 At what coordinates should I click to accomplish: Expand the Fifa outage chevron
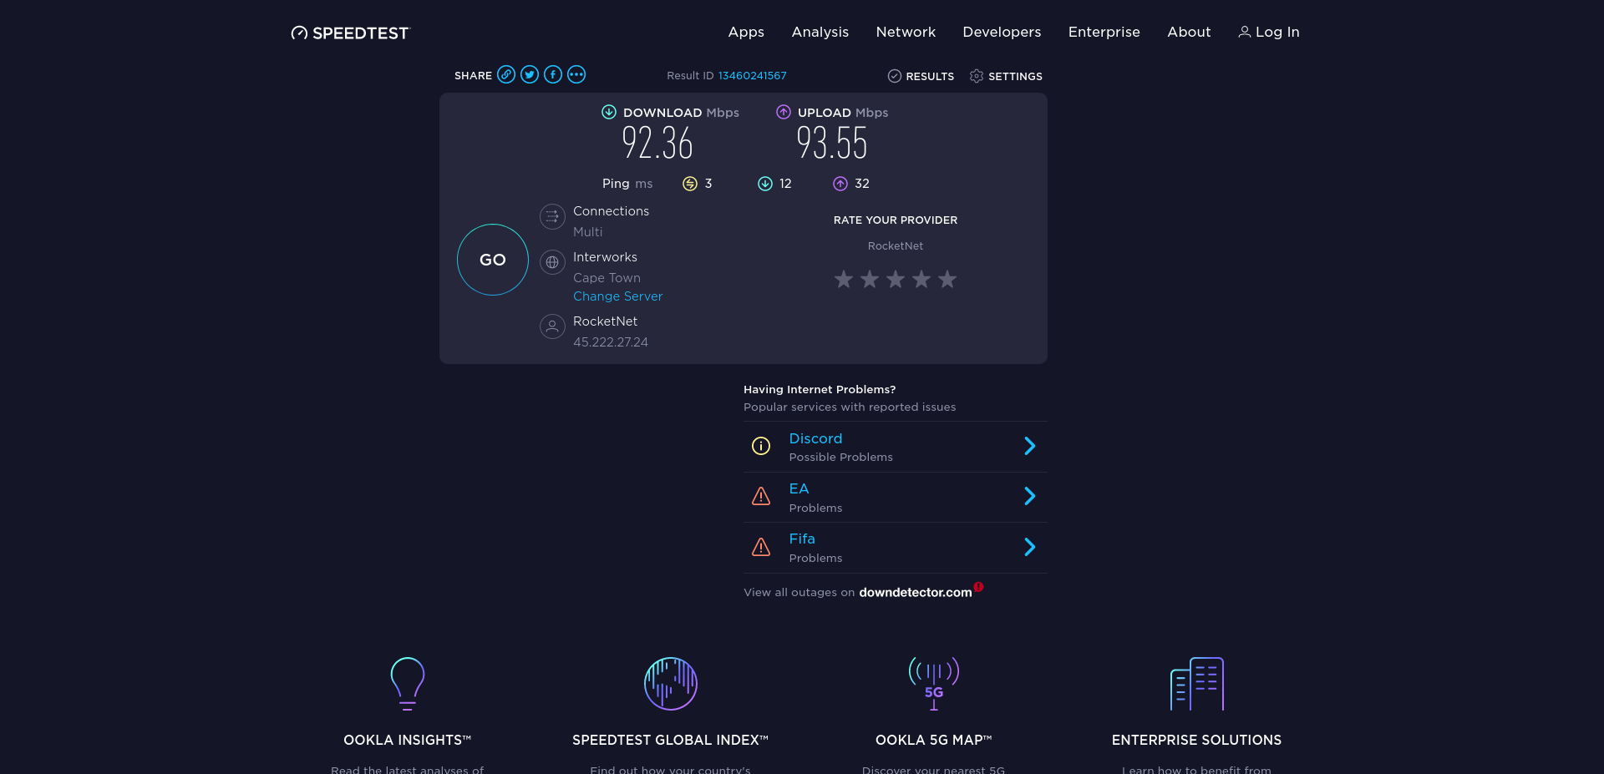coord(1030,547)
